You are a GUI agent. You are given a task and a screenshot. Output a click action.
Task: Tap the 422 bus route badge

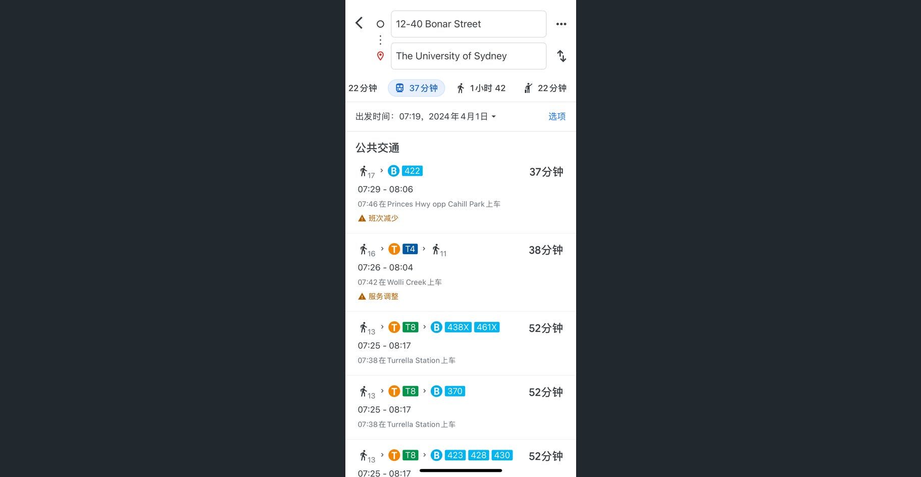coord(412,171)
